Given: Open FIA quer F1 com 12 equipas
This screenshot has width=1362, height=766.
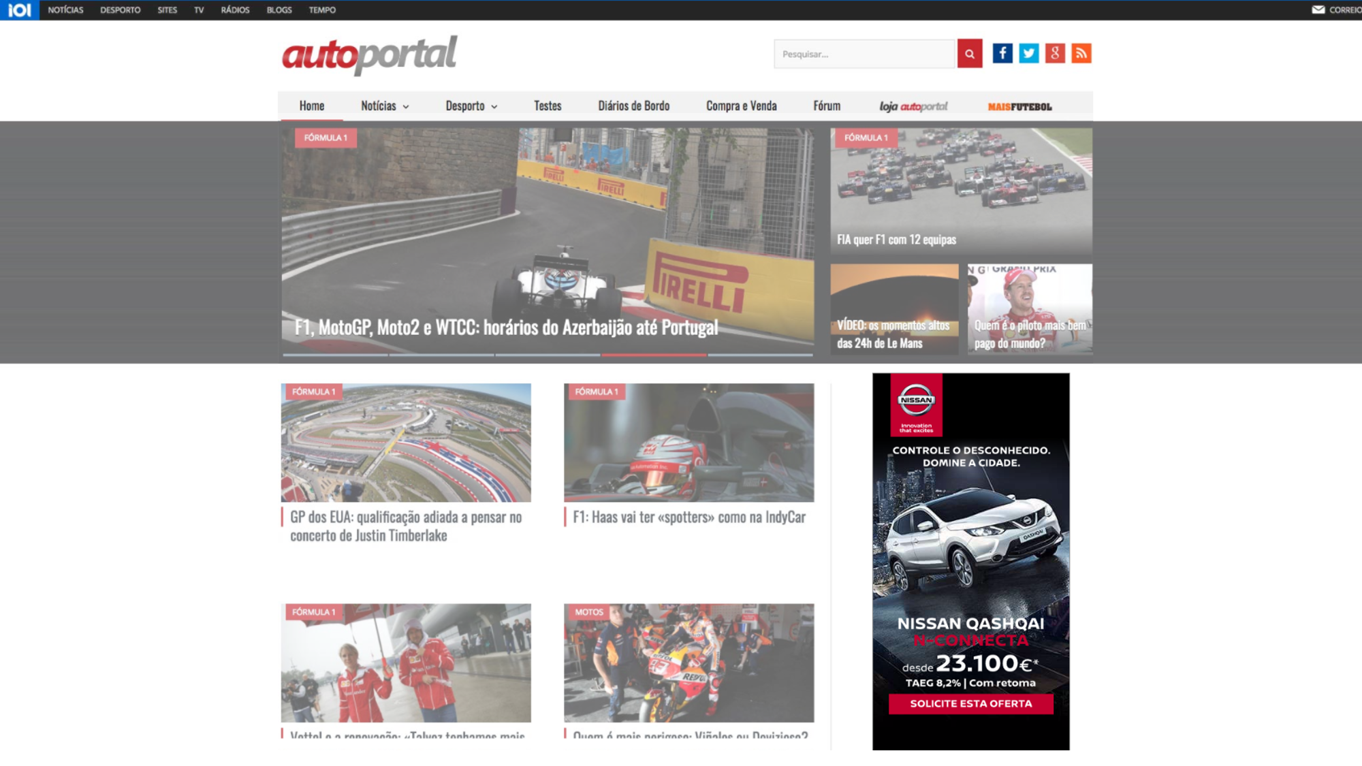Looking at the screenshot, I should click(x=896, y=240).
